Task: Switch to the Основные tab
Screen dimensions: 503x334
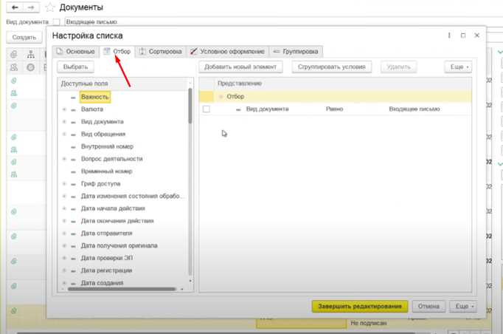Action: click(76, 52)
